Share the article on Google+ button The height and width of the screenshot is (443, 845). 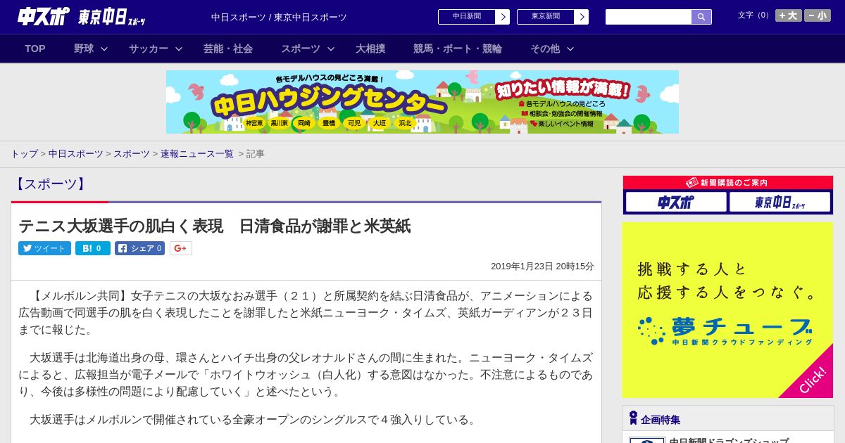(x=181, y=248)
